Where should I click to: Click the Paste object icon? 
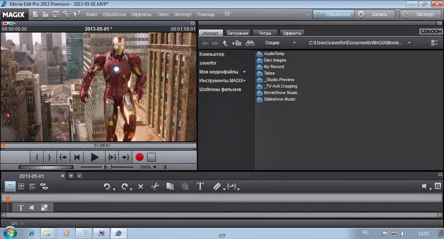pyautogui.click(x=185, y=186)
